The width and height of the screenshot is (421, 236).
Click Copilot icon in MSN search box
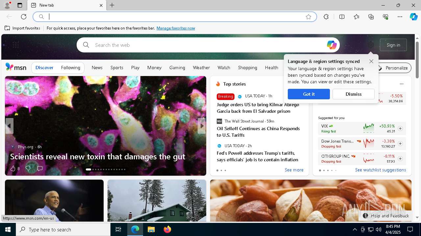[x=332, y=45]
